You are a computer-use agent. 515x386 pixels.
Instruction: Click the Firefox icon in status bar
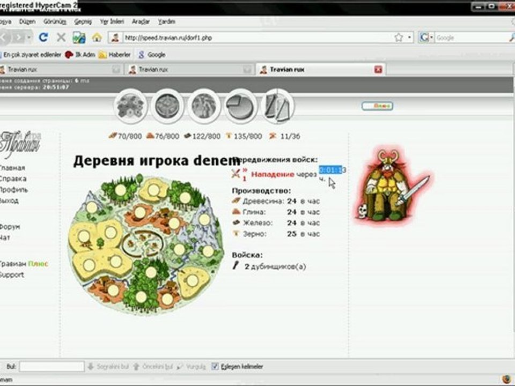[x=506, y=379]
